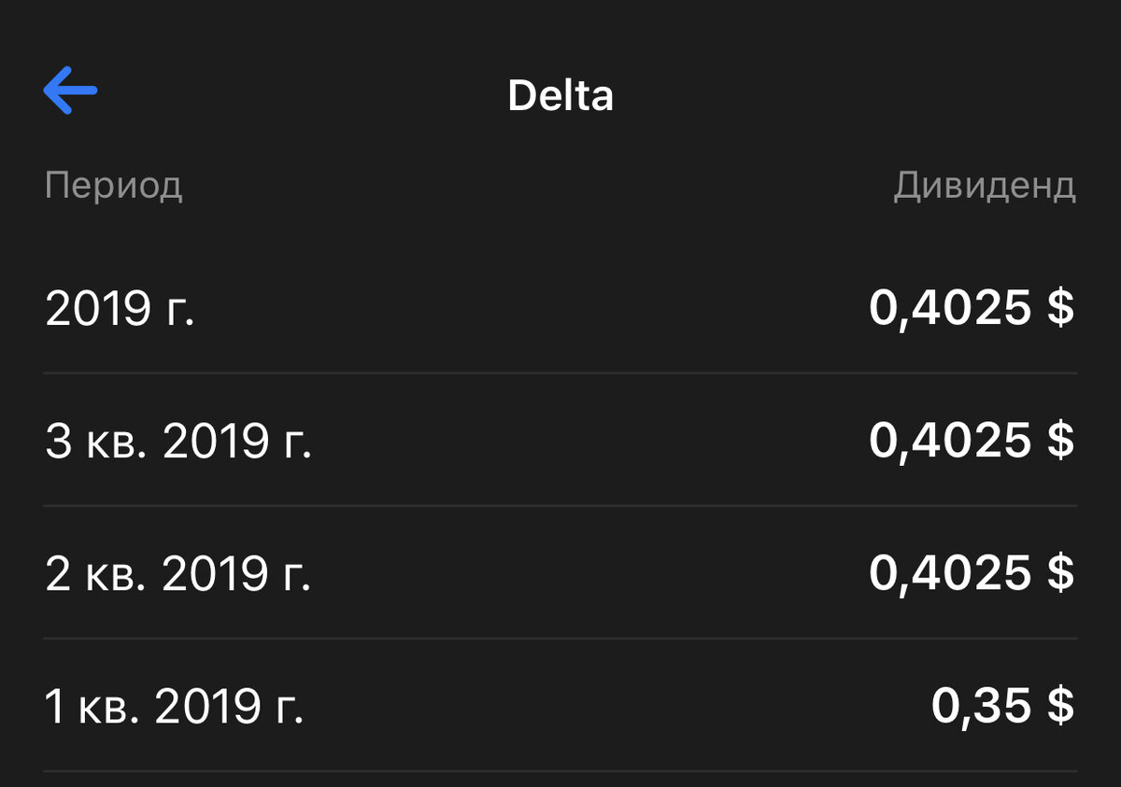Tap the Период column header
This screenshot has height=787, width=1121.
tap(114, 186)
